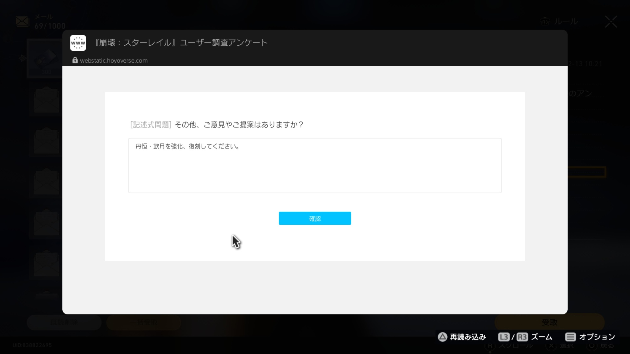This screenshot has height=354, width=630.
Task: Click the ルール rules icon in the background
Action: pyautogui.click(x=545, y=22)
